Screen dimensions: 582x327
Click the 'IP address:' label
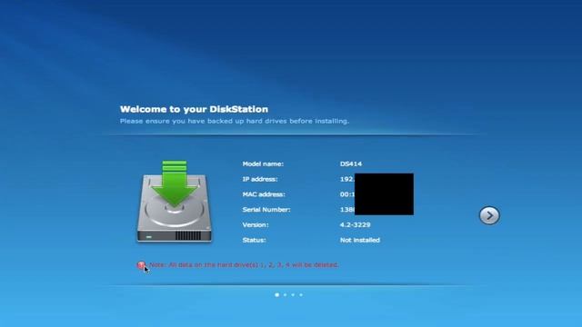tap(260, 179)
